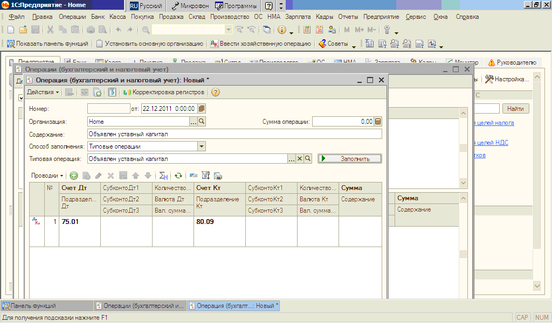Click the go-to-list icon next to Действия
The height and width of the screenshot is (323, 552).
point(70,92)
